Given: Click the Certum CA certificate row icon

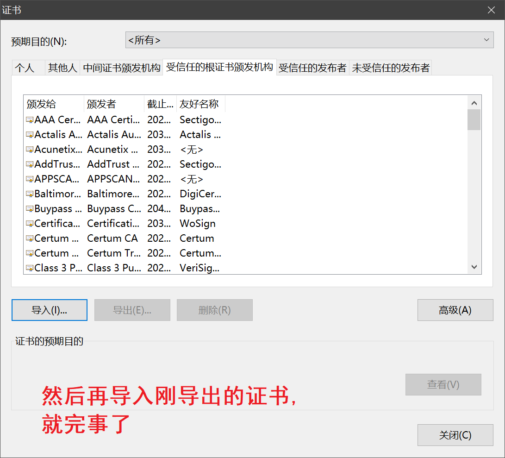Looking at the screenshot, I should click(30, 238).
